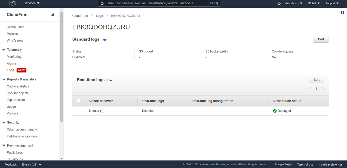Click CloudFront breadcrumb link
Image resolution: width=347 pixels, height=168 pixels.
pos(80,16)
